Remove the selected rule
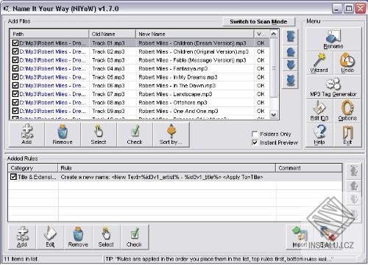368x265 pixels. pos(78,237)
